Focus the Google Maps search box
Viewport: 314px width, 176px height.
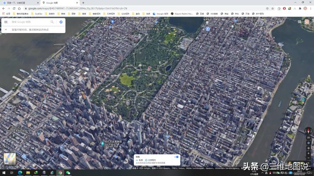tap(30, 22)
